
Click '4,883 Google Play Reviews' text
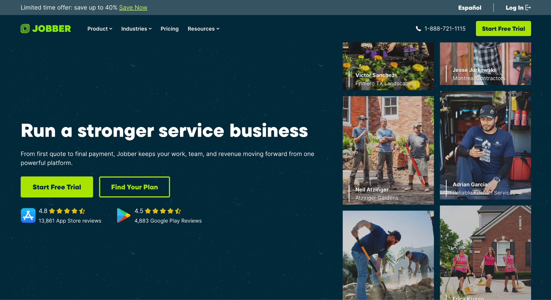[x=168, y=221]
